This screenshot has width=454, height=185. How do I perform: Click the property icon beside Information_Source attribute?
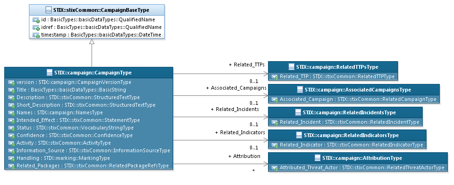pyautogui.click(x=11, y=151)
